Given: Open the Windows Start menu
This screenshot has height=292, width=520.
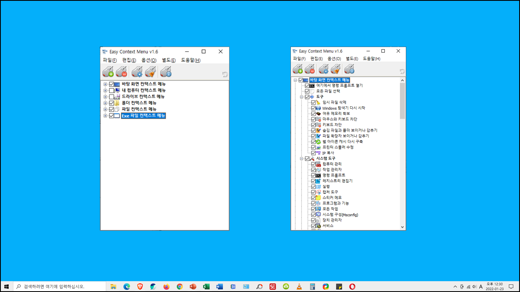Looking at the screenshot, I should [x=6, y=286].
